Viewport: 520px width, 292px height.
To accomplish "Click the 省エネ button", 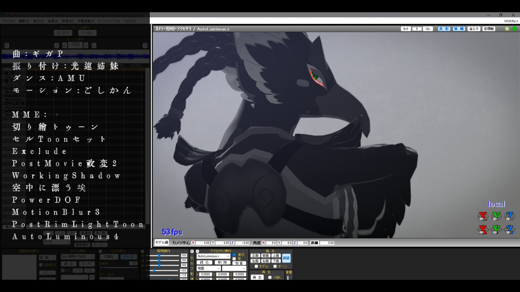I will tap(474, 29).
